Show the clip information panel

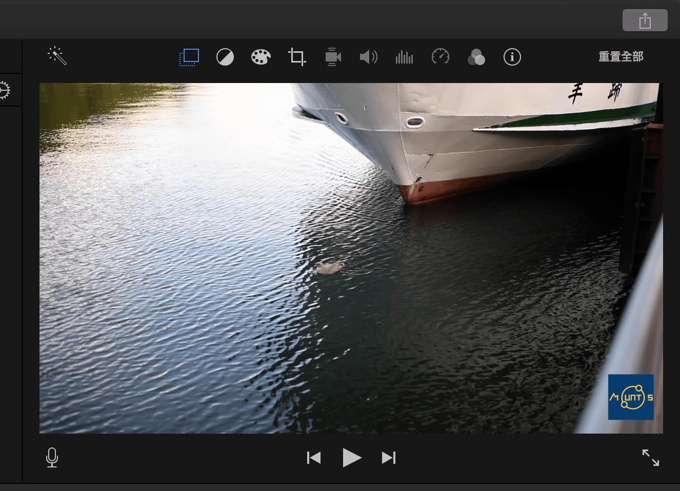512,57
